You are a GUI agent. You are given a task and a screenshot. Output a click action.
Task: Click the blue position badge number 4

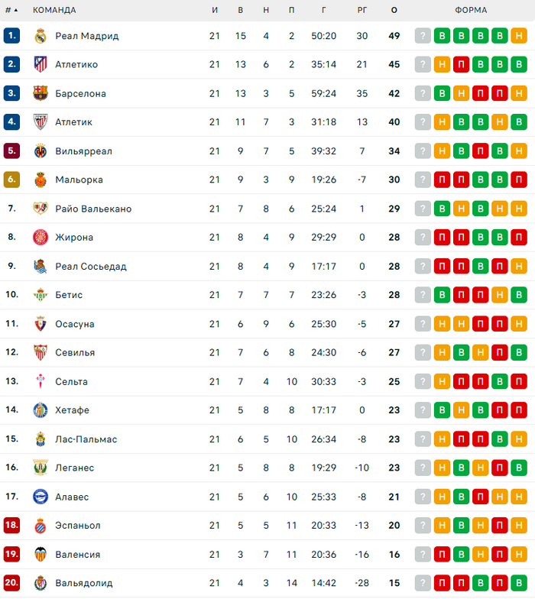pyautogui.click(x=11, y=122)
